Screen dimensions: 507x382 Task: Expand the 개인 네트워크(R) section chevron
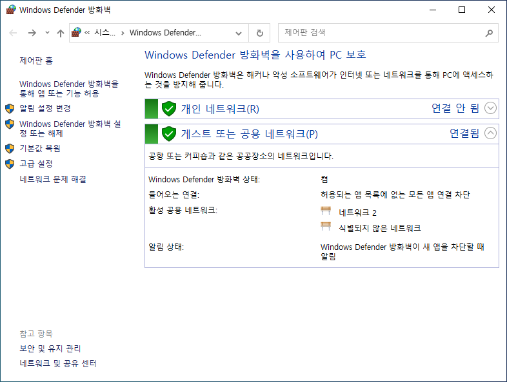click(x=490, y=108)
